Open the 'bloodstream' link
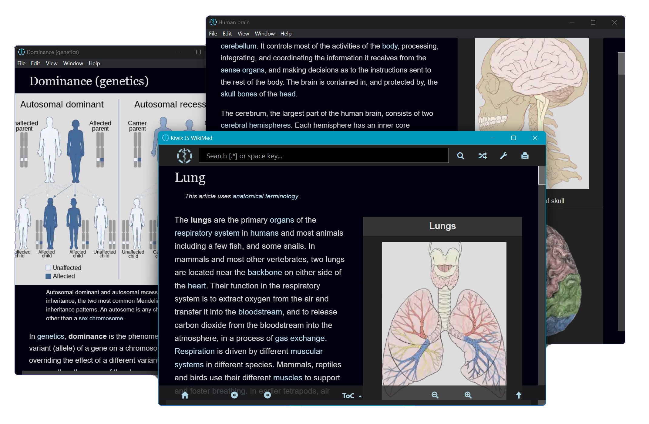Viewport: 649px width, 424px height. tap(260, 312)
